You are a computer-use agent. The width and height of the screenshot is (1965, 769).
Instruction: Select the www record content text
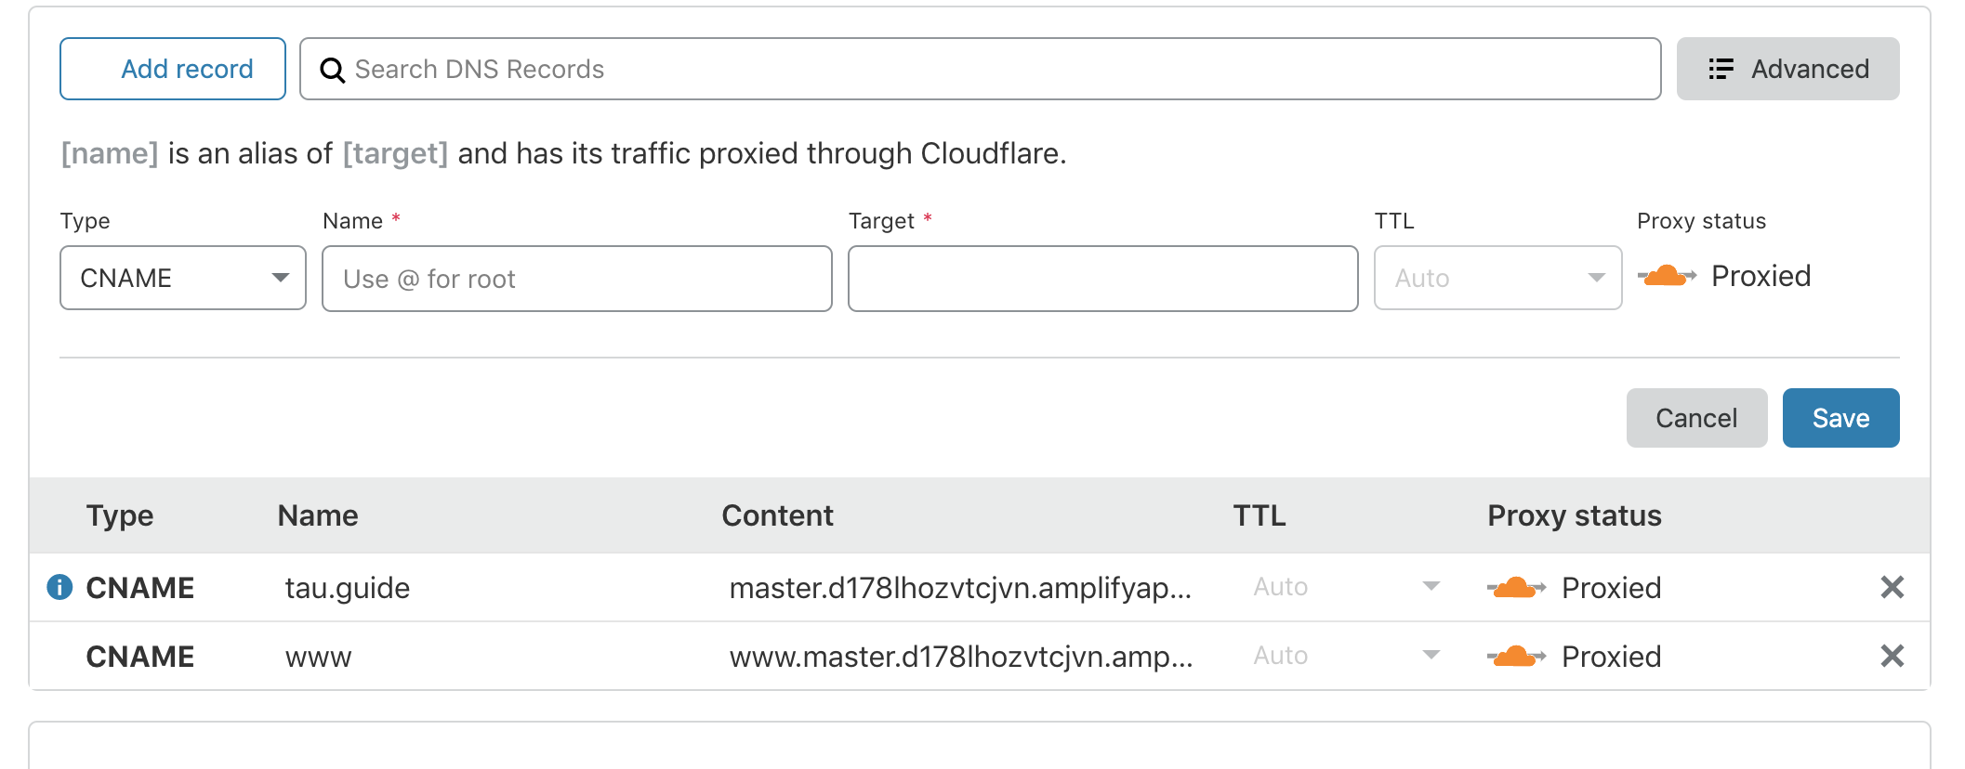point(960,657)
